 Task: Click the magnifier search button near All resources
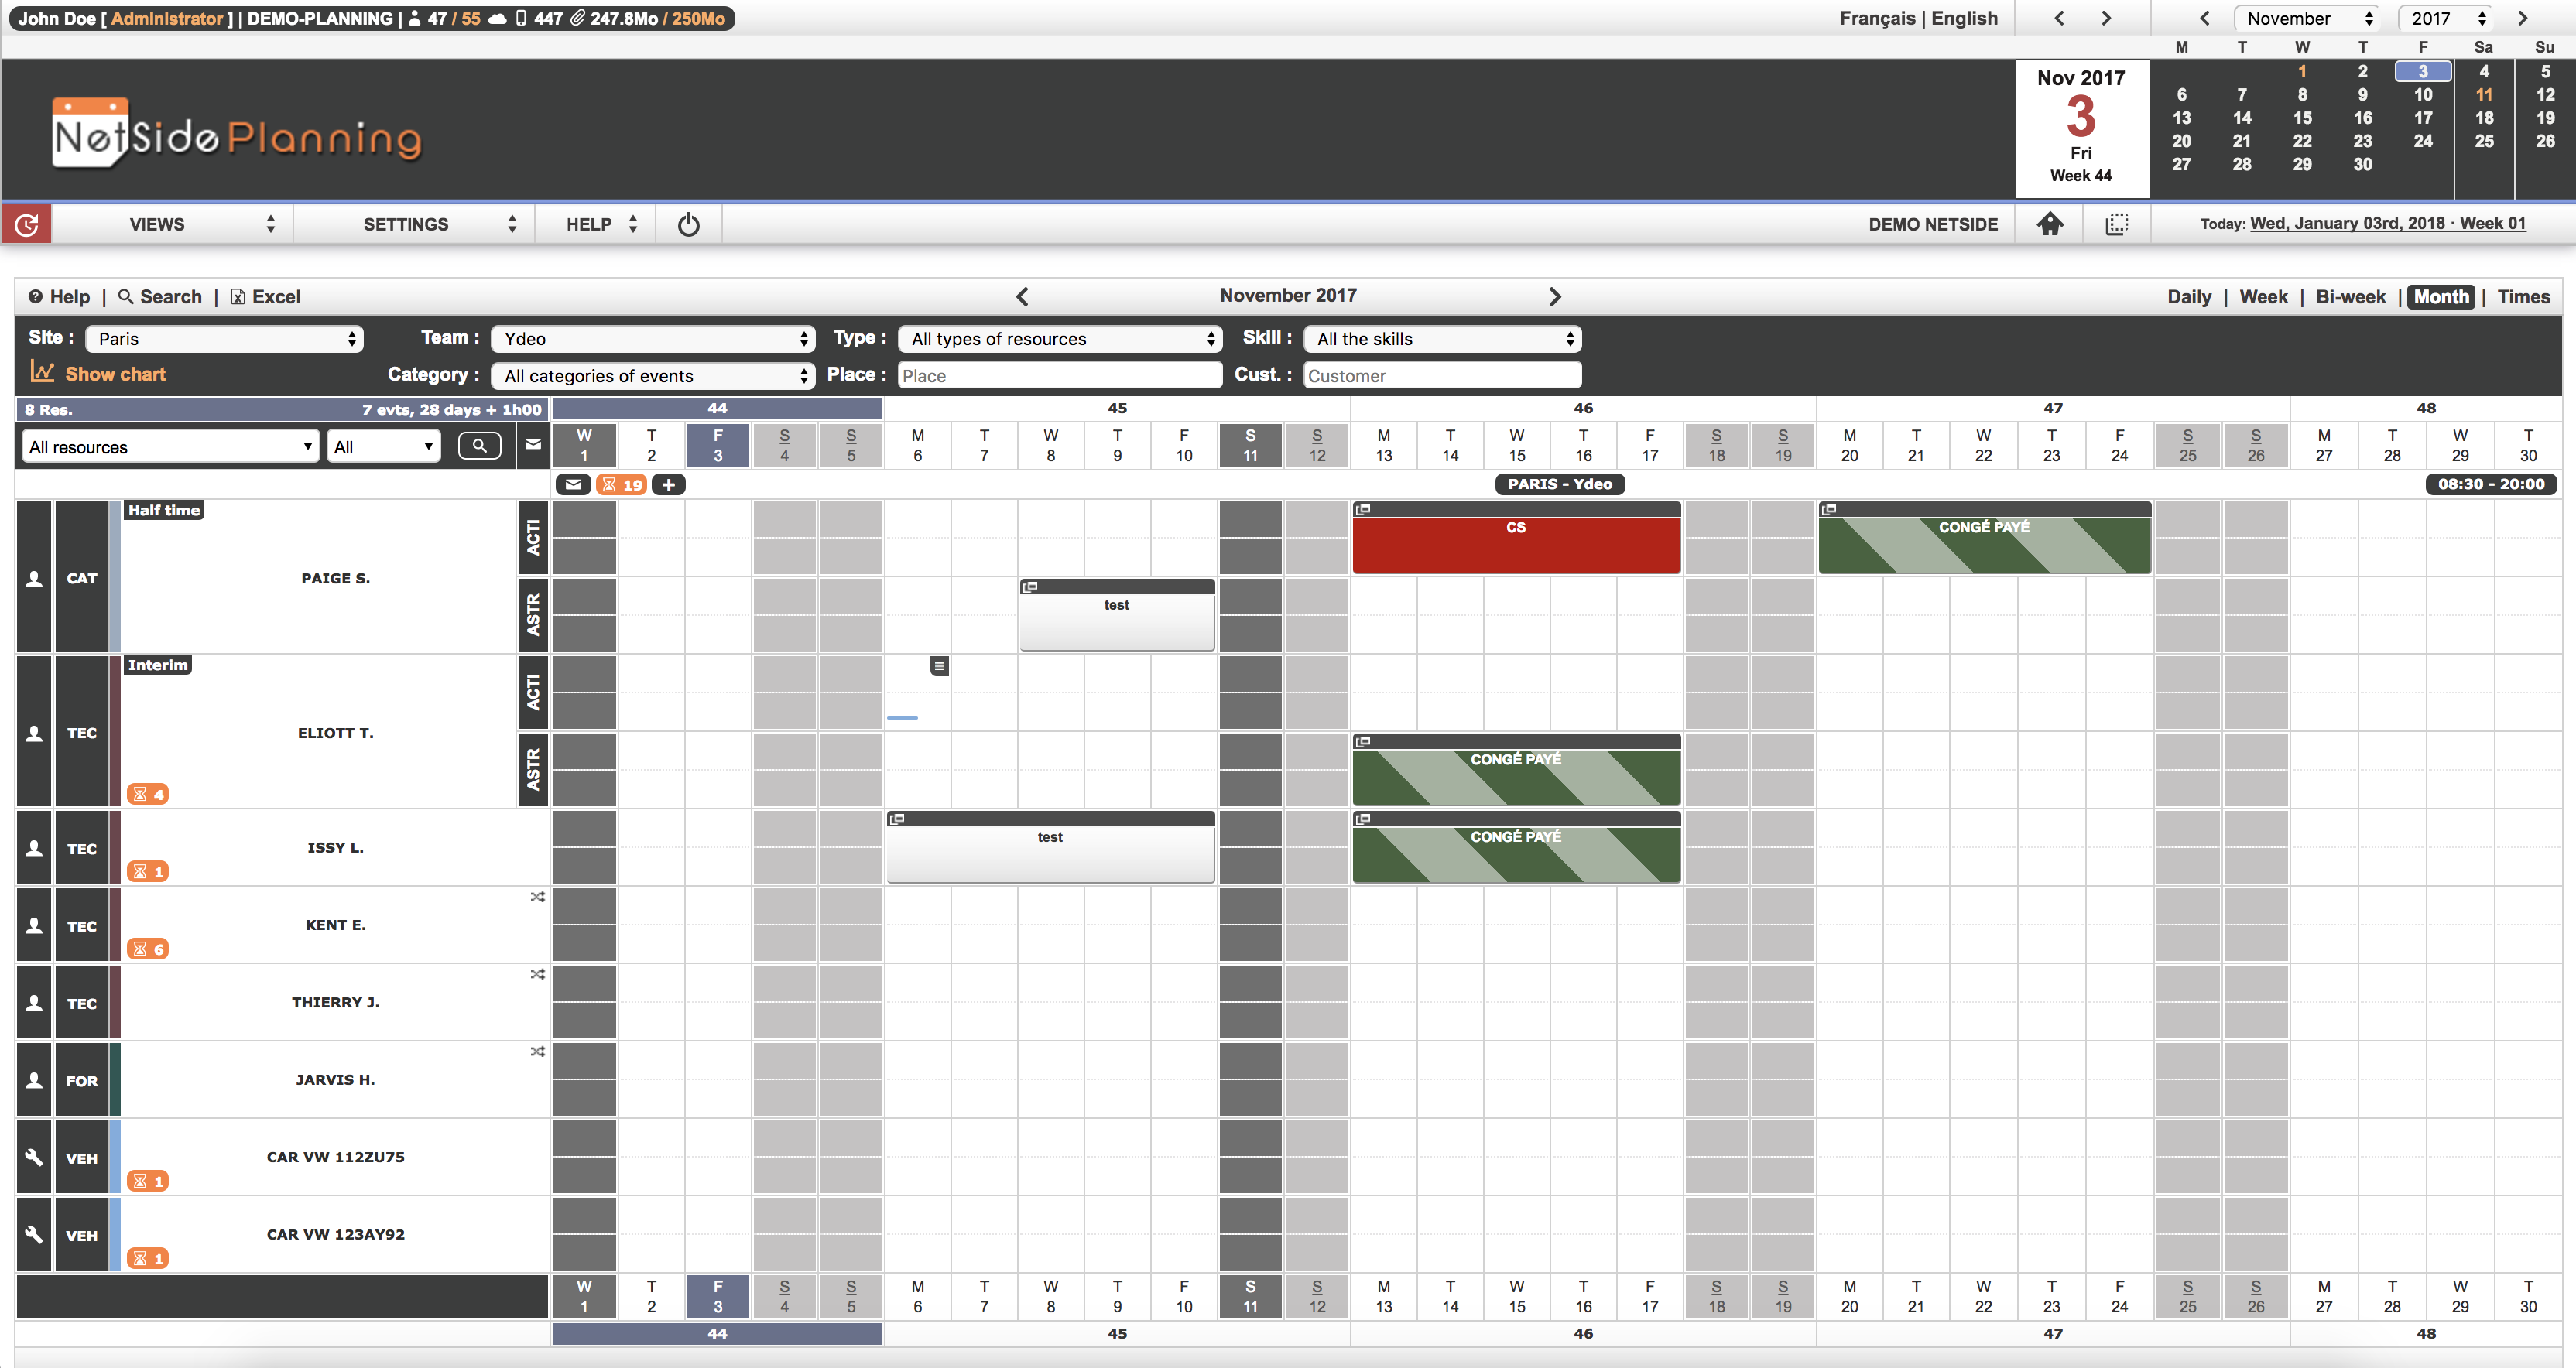[x=479, y=446]
